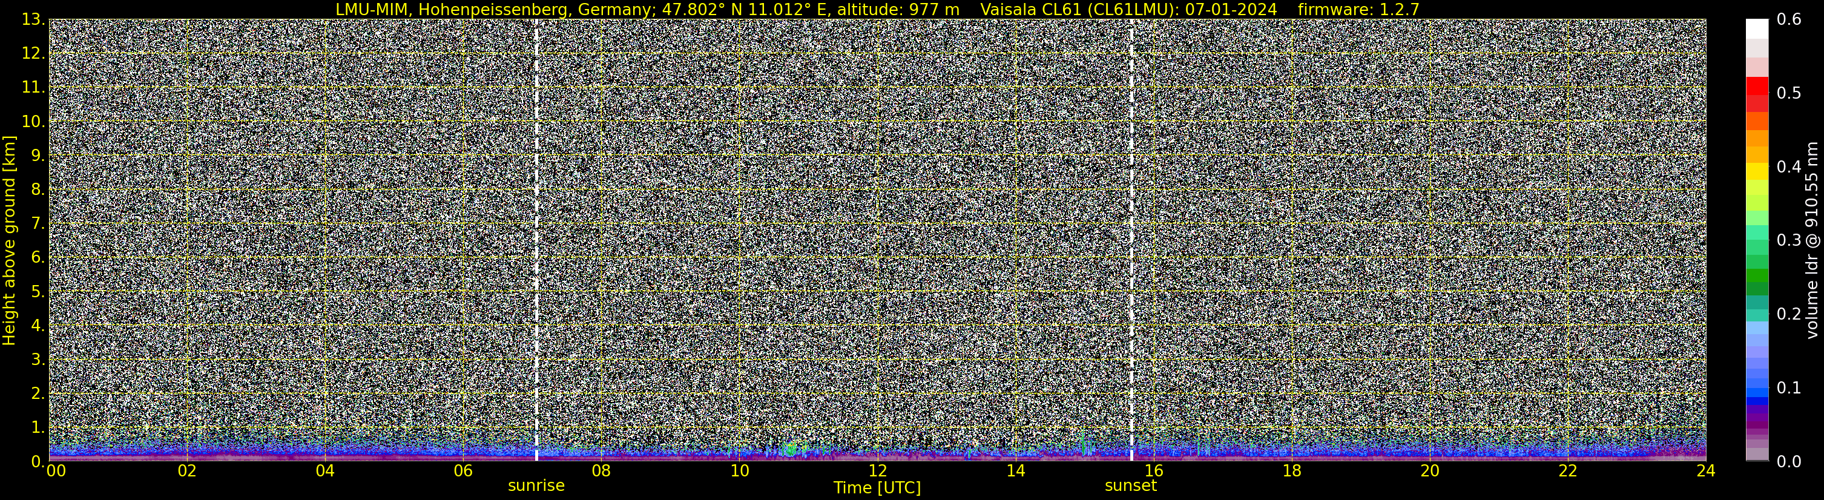Click the colorbar tick label '0.6'
Screen dimensions: 1824x500
point(1789,19)
